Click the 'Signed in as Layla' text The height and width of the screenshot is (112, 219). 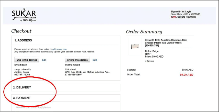point(181,12)
